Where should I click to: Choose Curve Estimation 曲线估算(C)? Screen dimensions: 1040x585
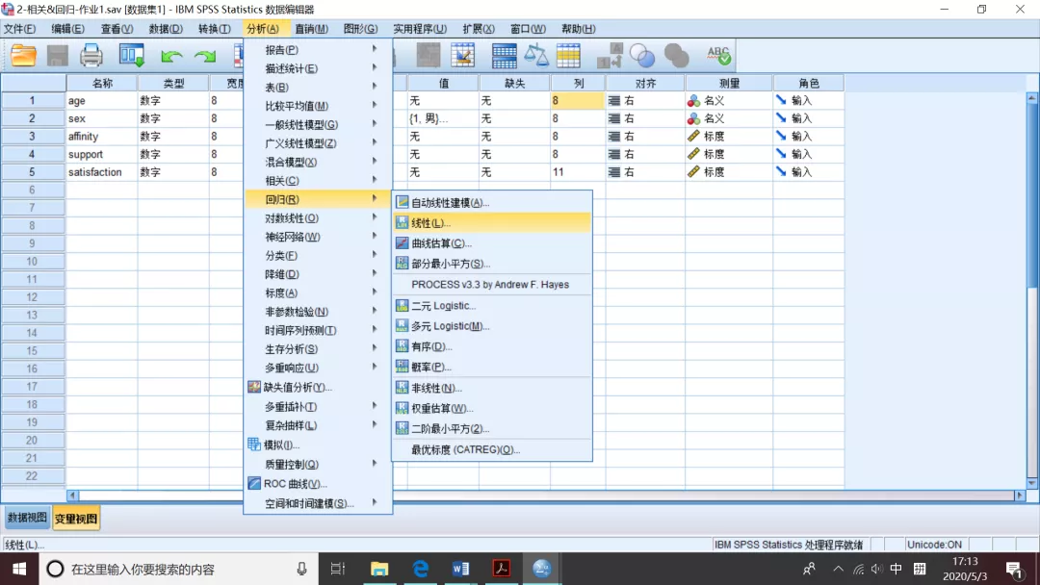tap(492, 243)
